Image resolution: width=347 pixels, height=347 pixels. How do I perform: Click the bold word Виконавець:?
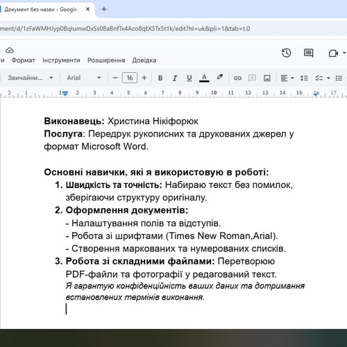pyautogui.click(x=74, y=121)
